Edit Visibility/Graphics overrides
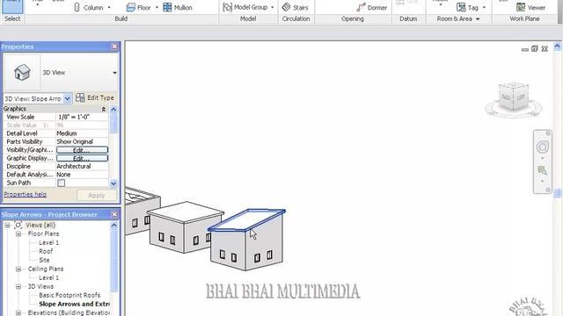Screen dimensions: 563x316 (x=82, y=150)
